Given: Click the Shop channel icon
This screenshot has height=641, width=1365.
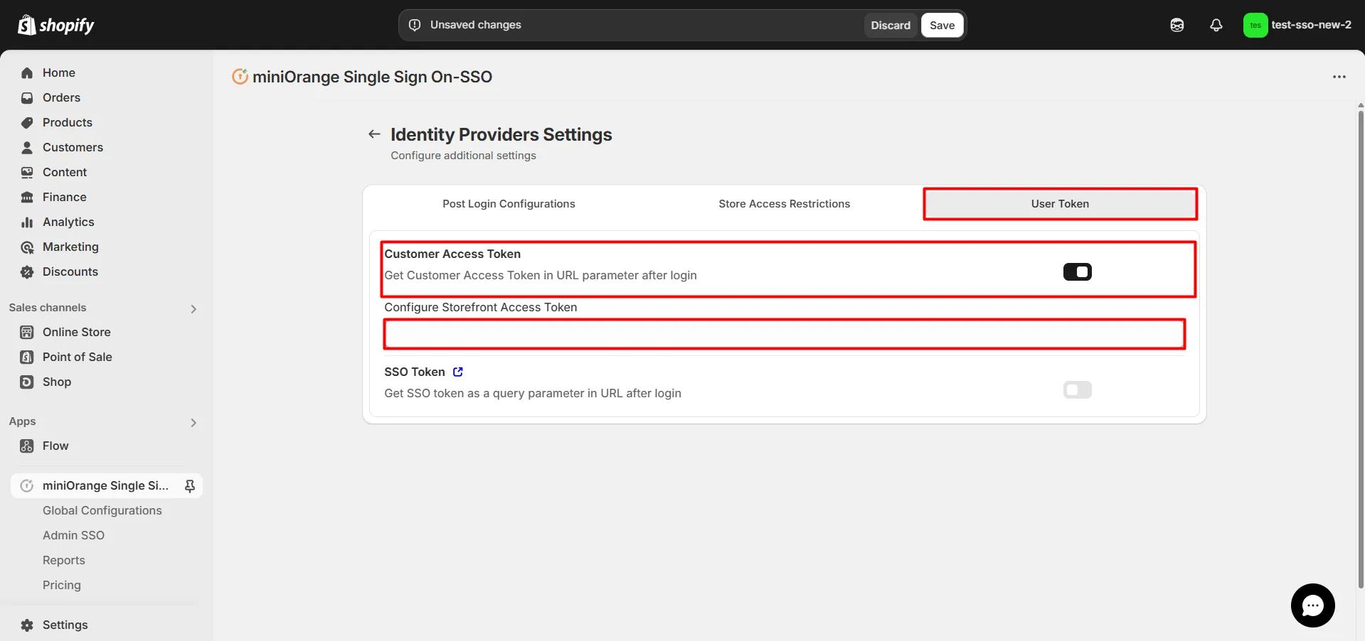Looking at the screenshot, I should pos(27,382).
